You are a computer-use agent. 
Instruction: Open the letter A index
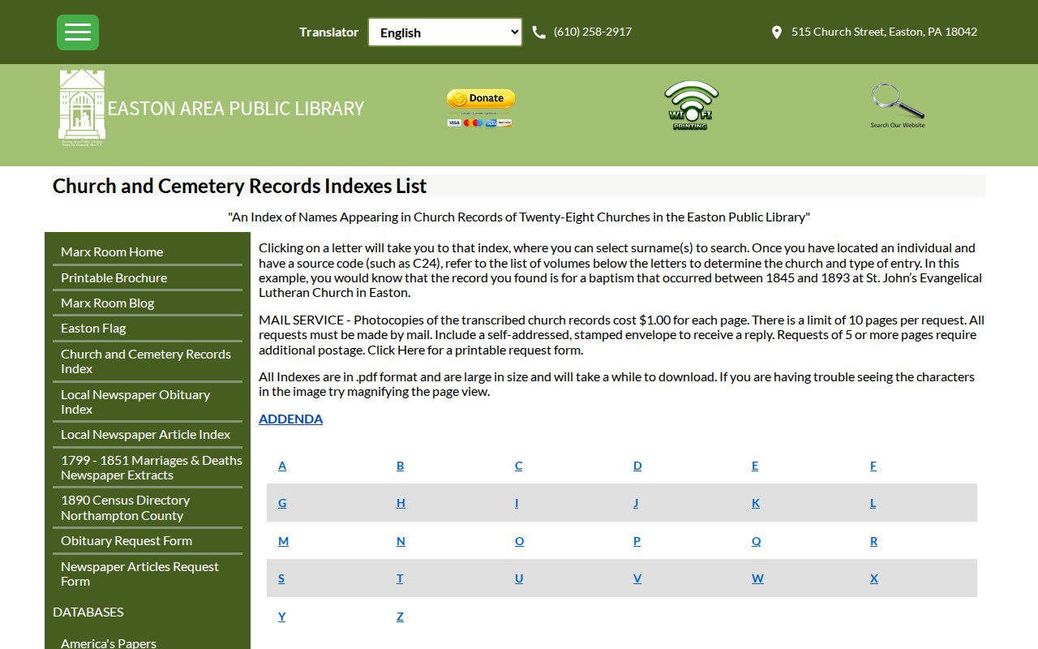[282, 466]
